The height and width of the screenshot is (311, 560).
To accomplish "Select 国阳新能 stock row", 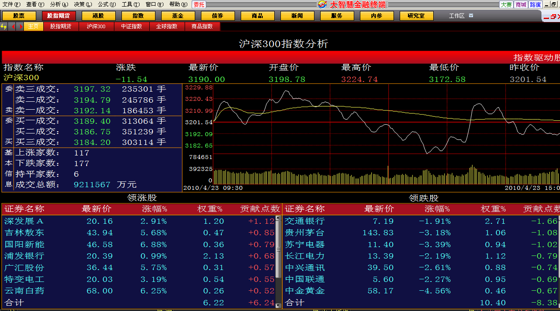I will tap(139, 244).
